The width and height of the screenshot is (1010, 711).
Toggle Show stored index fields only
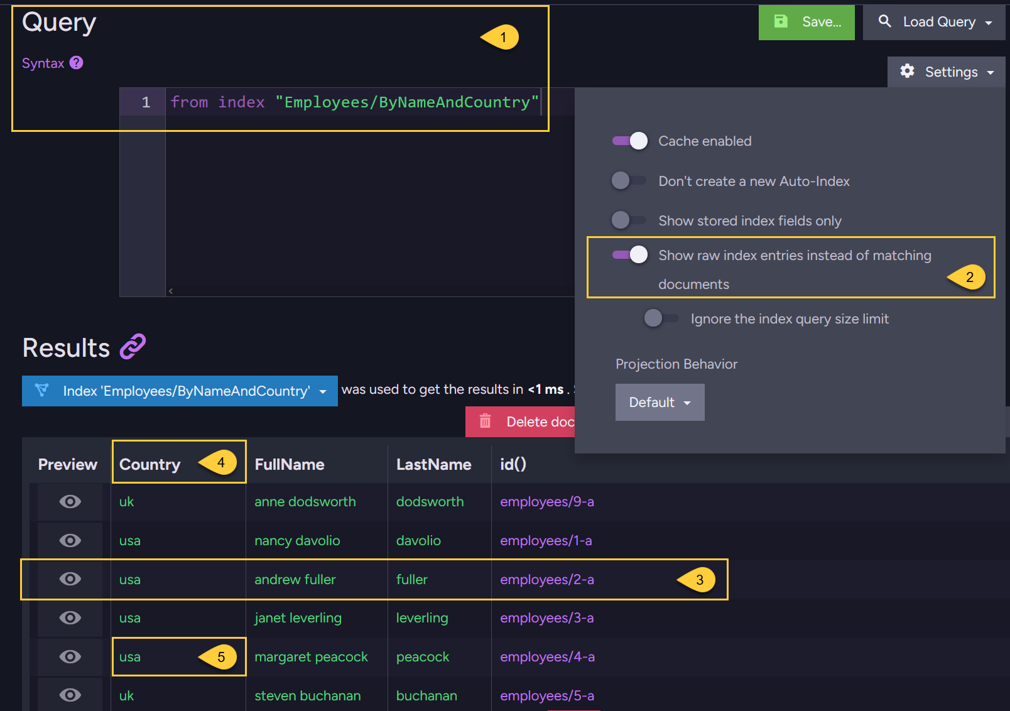(629, 220)
